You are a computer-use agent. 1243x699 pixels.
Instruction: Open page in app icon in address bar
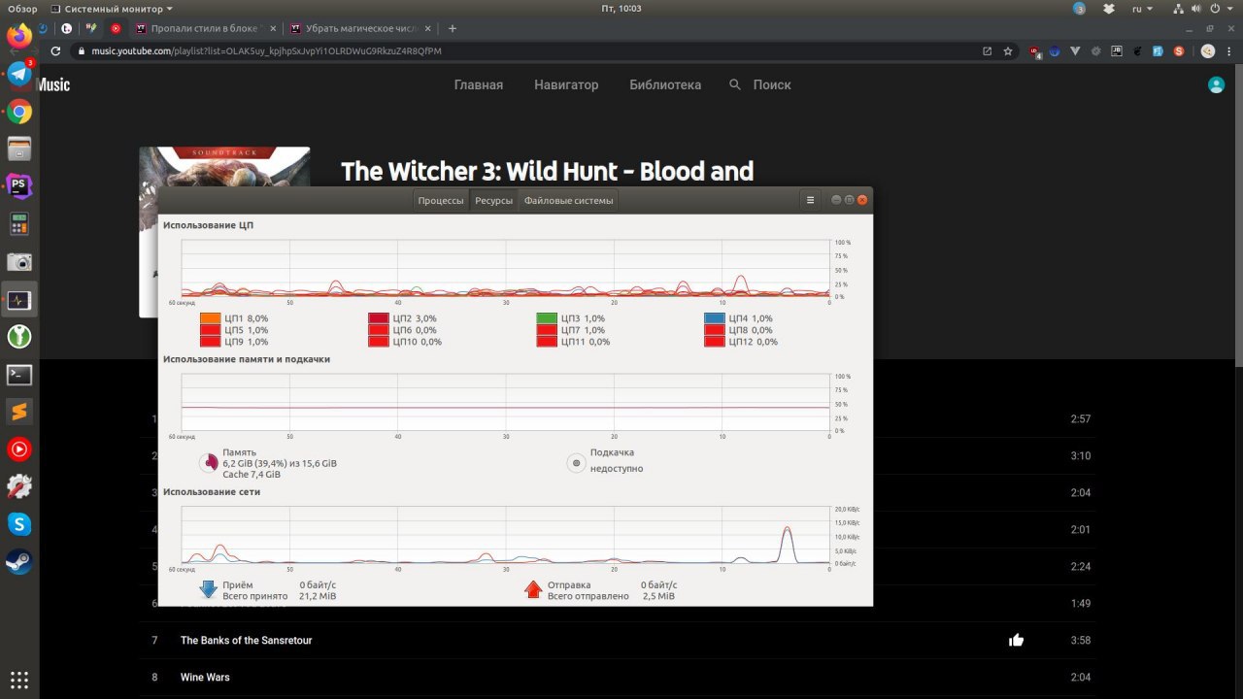[x=988, y=50]
